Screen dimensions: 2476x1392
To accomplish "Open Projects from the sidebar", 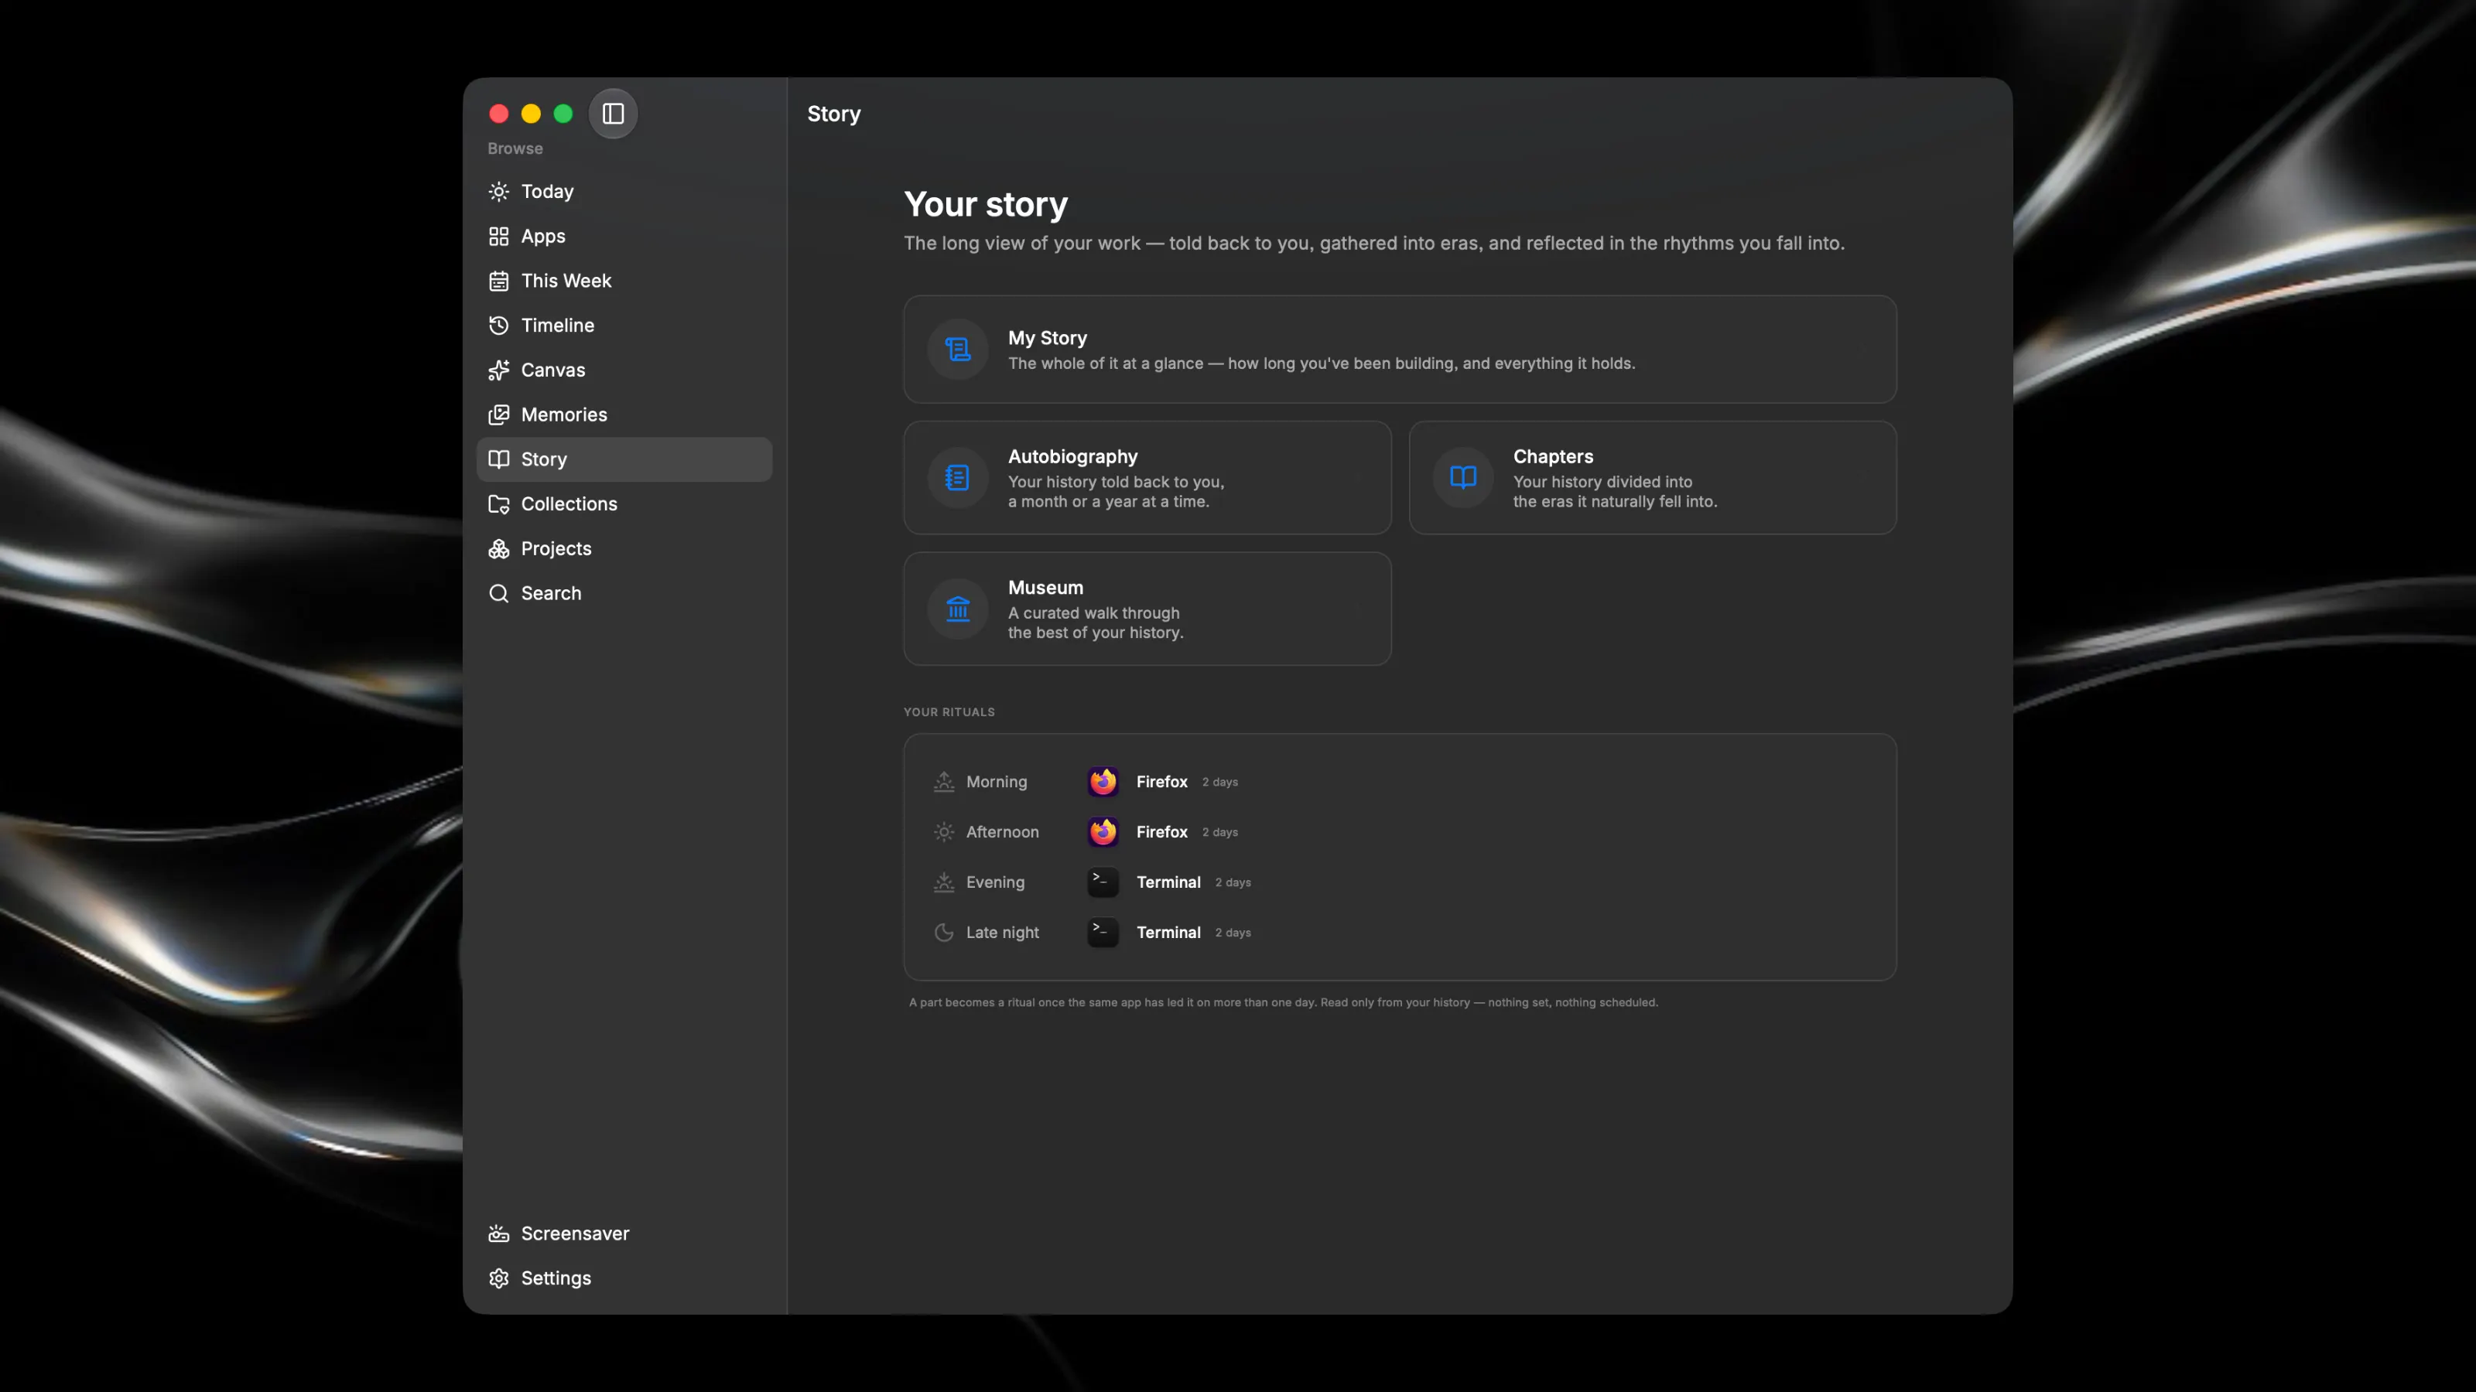I will coord(624,548).
